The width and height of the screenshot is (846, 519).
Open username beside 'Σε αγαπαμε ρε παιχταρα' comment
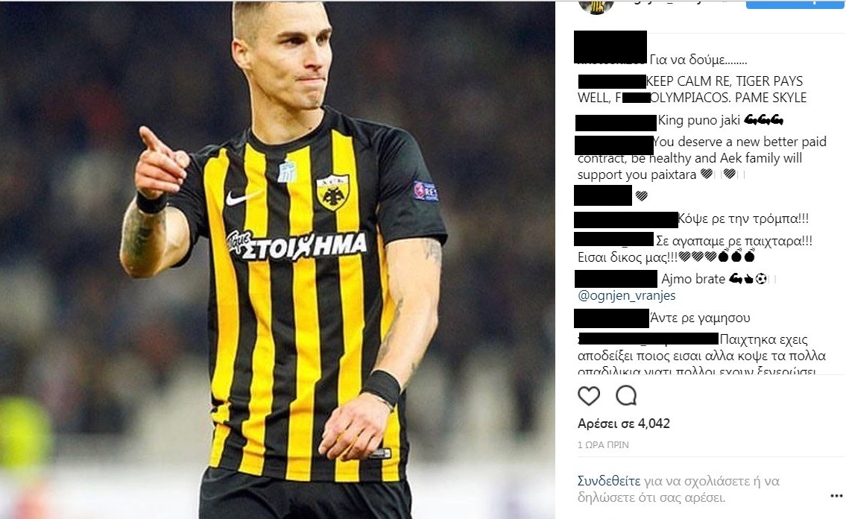pos(613,239)
